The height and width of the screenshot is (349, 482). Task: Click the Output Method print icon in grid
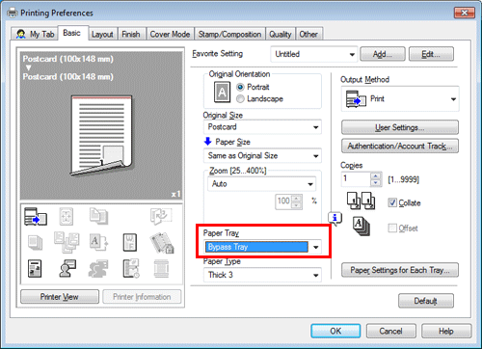36,216
